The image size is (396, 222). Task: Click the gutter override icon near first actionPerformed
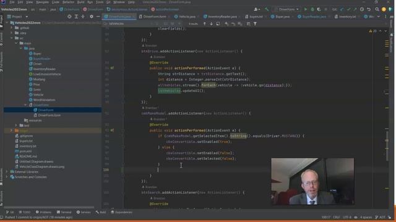112,68
